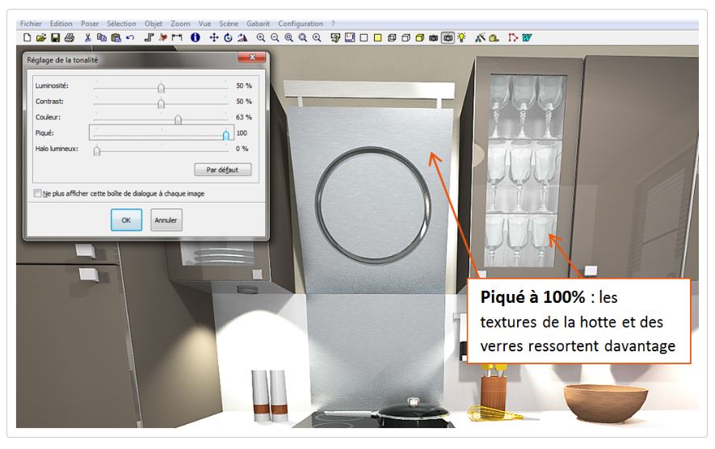Image resolution: width=715 pixels, height=449 pixels.
Task: Click the Open folder toolbar icon
Action: tap(40, 38)
